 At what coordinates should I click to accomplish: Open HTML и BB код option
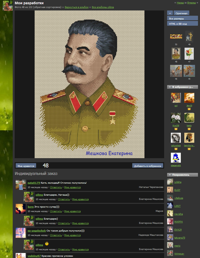(182, 23)
